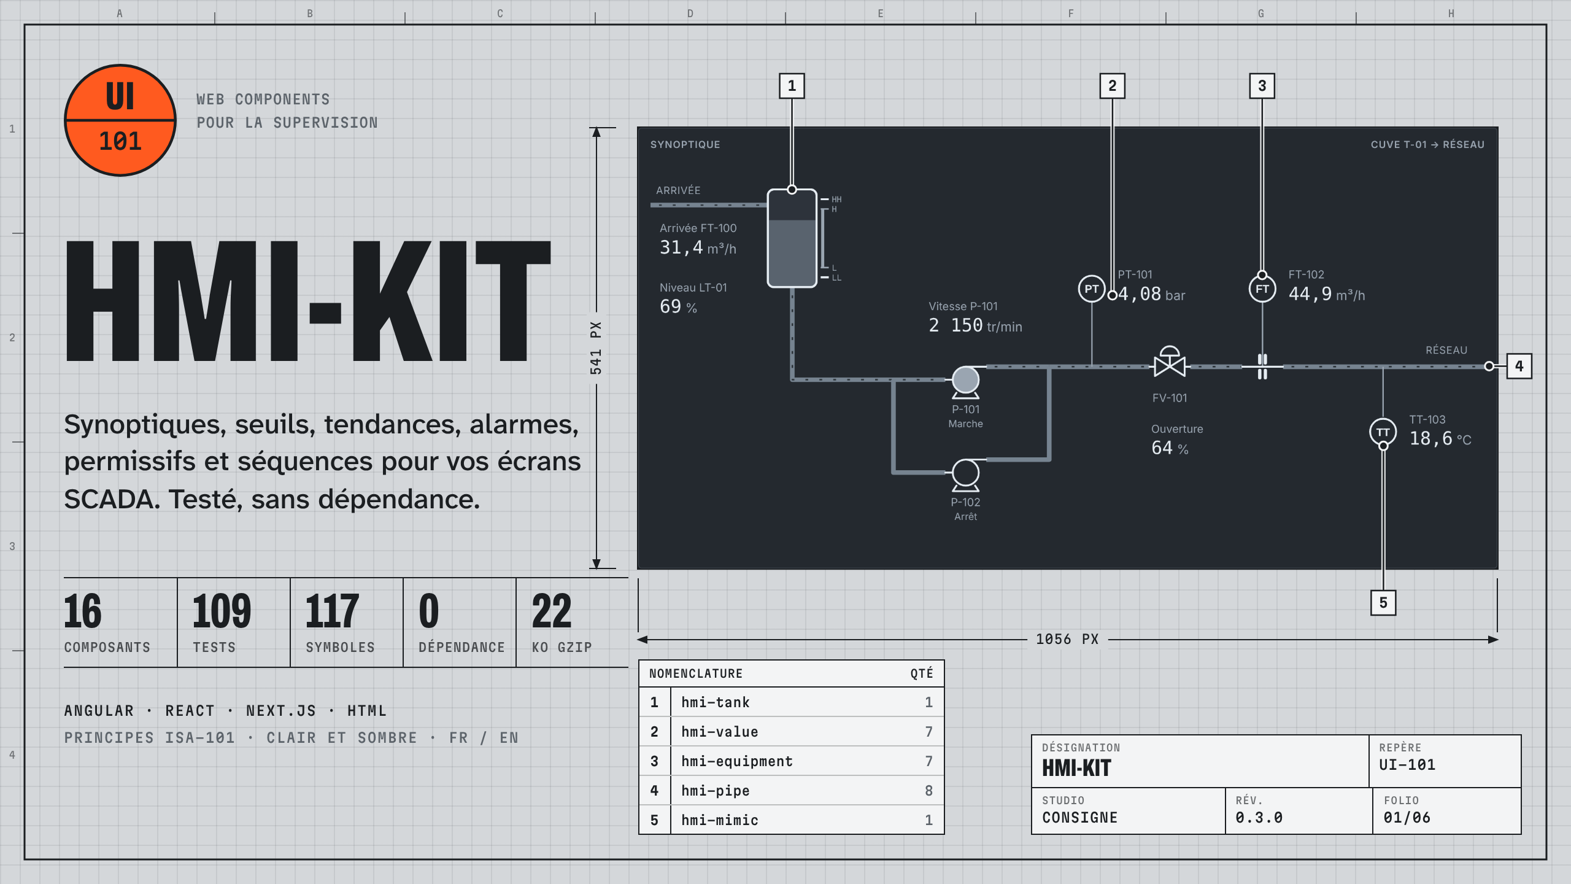Click the hmi-value nomenclature row
This screenshot has height=884, width=1571.
(x=791, y=732)
